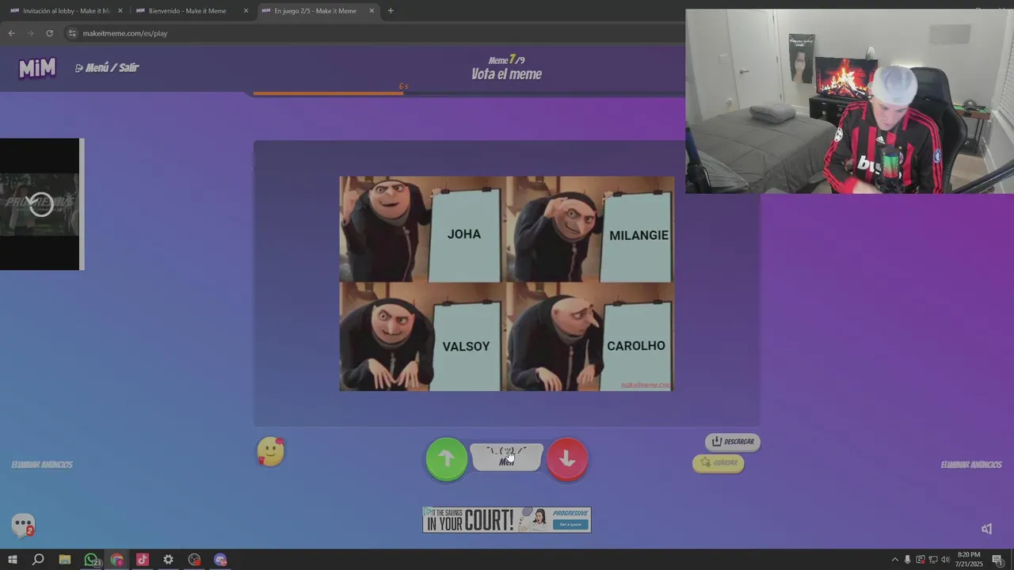
Task: Open a new browser tab
Action: [391, 11]
